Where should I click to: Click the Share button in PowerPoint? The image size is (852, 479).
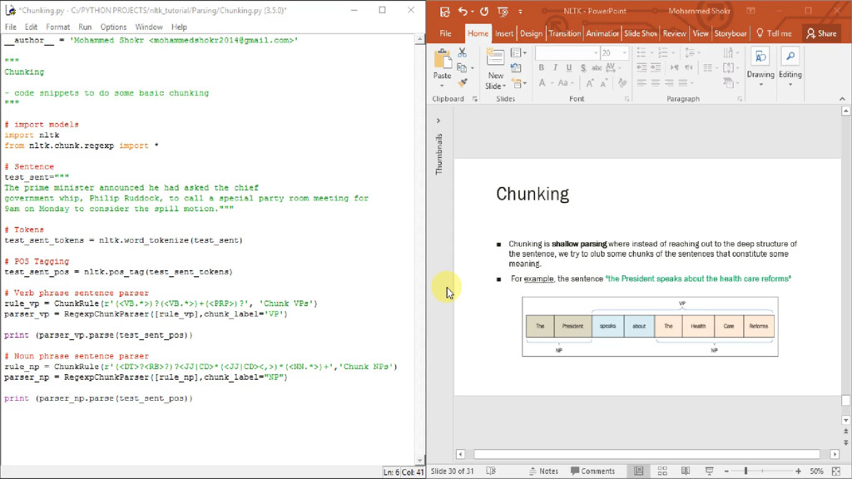pyautogui.click(x=821, y=33)
